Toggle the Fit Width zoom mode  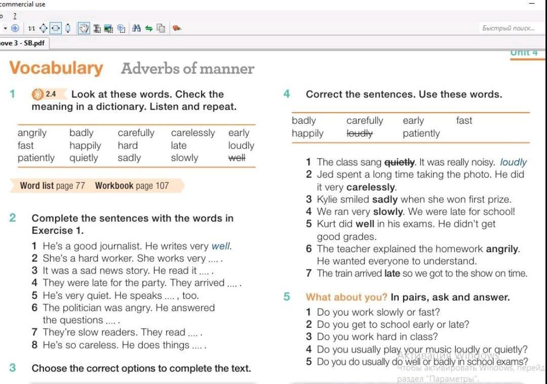pos(56,28)
